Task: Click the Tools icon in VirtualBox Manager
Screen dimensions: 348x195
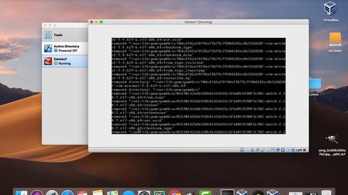Action: point(48,35)
